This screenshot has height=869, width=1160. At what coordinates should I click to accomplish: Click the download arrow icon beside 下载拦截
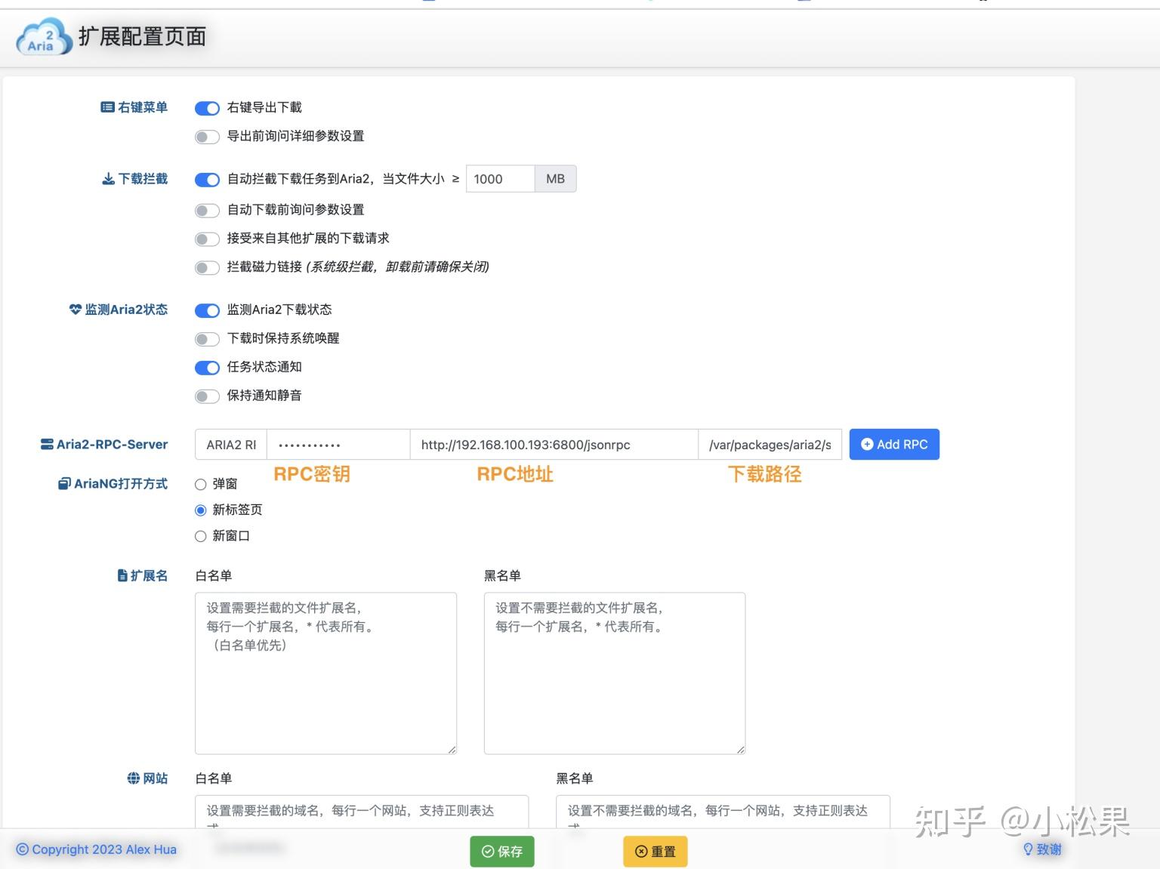106,178
